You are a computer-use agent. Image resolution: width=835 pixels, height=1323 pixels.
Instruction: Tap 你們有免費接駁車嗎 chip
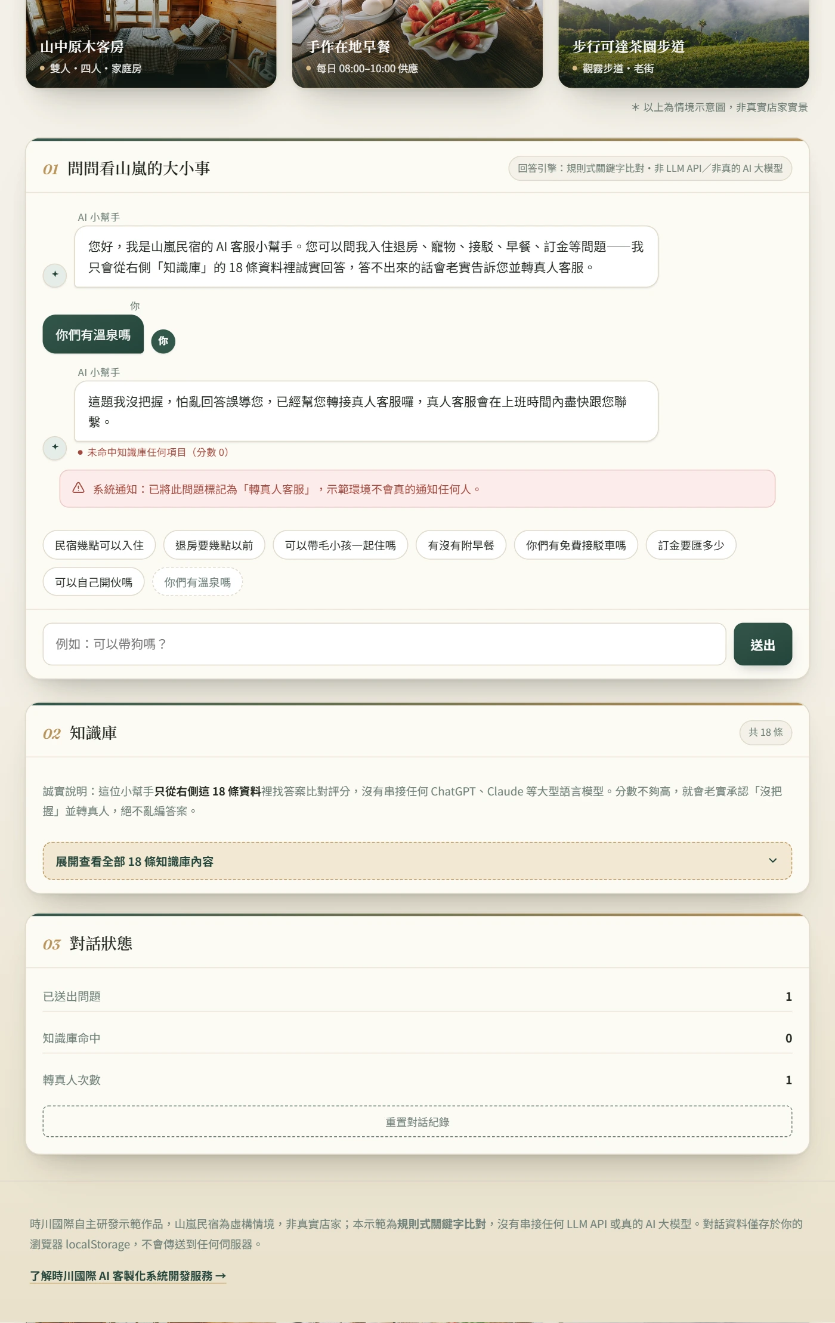coord(576,545)
